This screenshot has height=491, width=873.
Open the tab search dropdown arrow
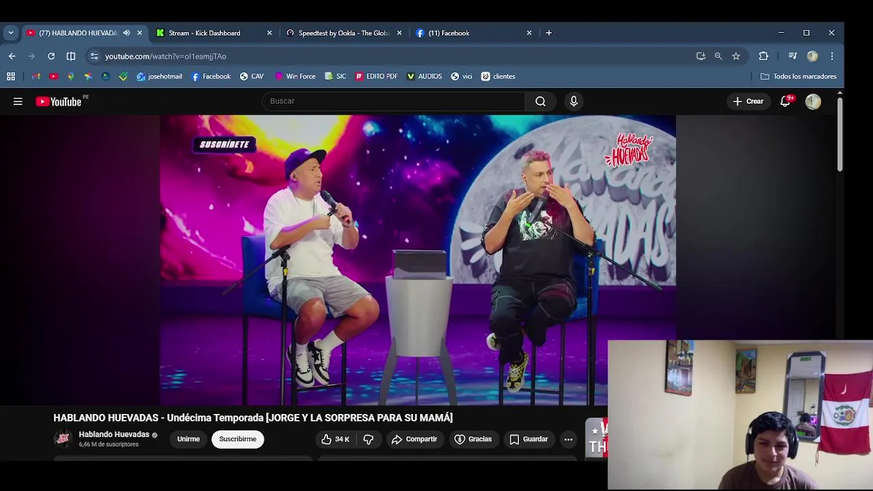click(x=10, y=33)
